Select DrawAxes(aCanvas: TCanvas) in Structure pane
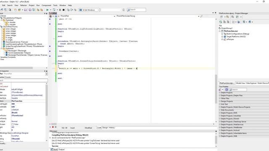Viewport: 269px width, 151px height. [17, 42]
